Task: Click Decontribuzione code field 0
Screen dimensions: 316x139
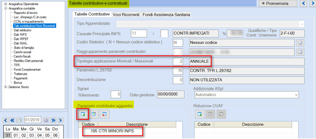Action: tap(178, 80)
